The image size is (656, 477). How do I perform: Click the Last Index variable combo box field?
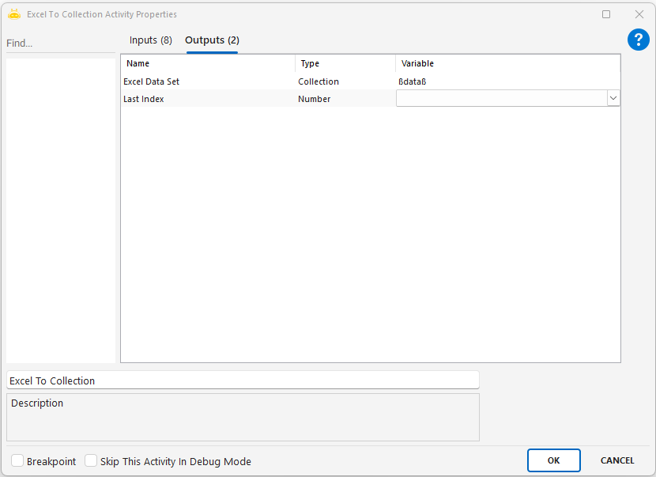[x=501, y=98]
